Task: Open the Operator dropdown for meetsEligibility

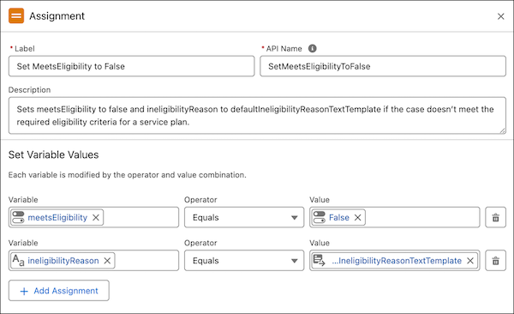Action: pos(244,217)
